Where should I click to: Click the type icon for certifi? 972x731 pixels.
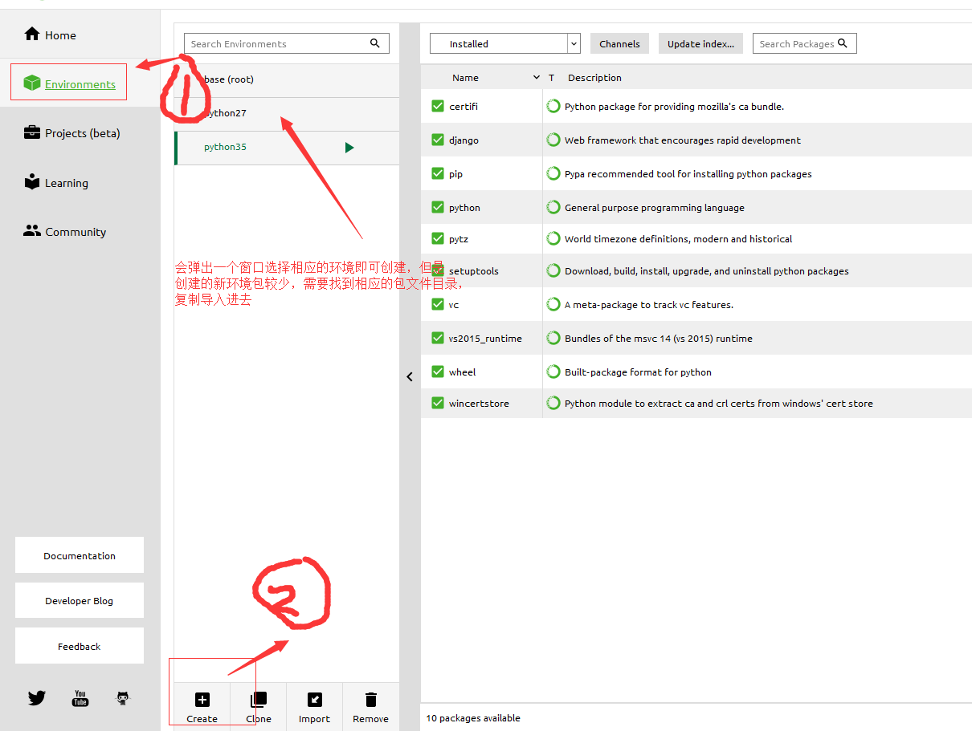553,106
